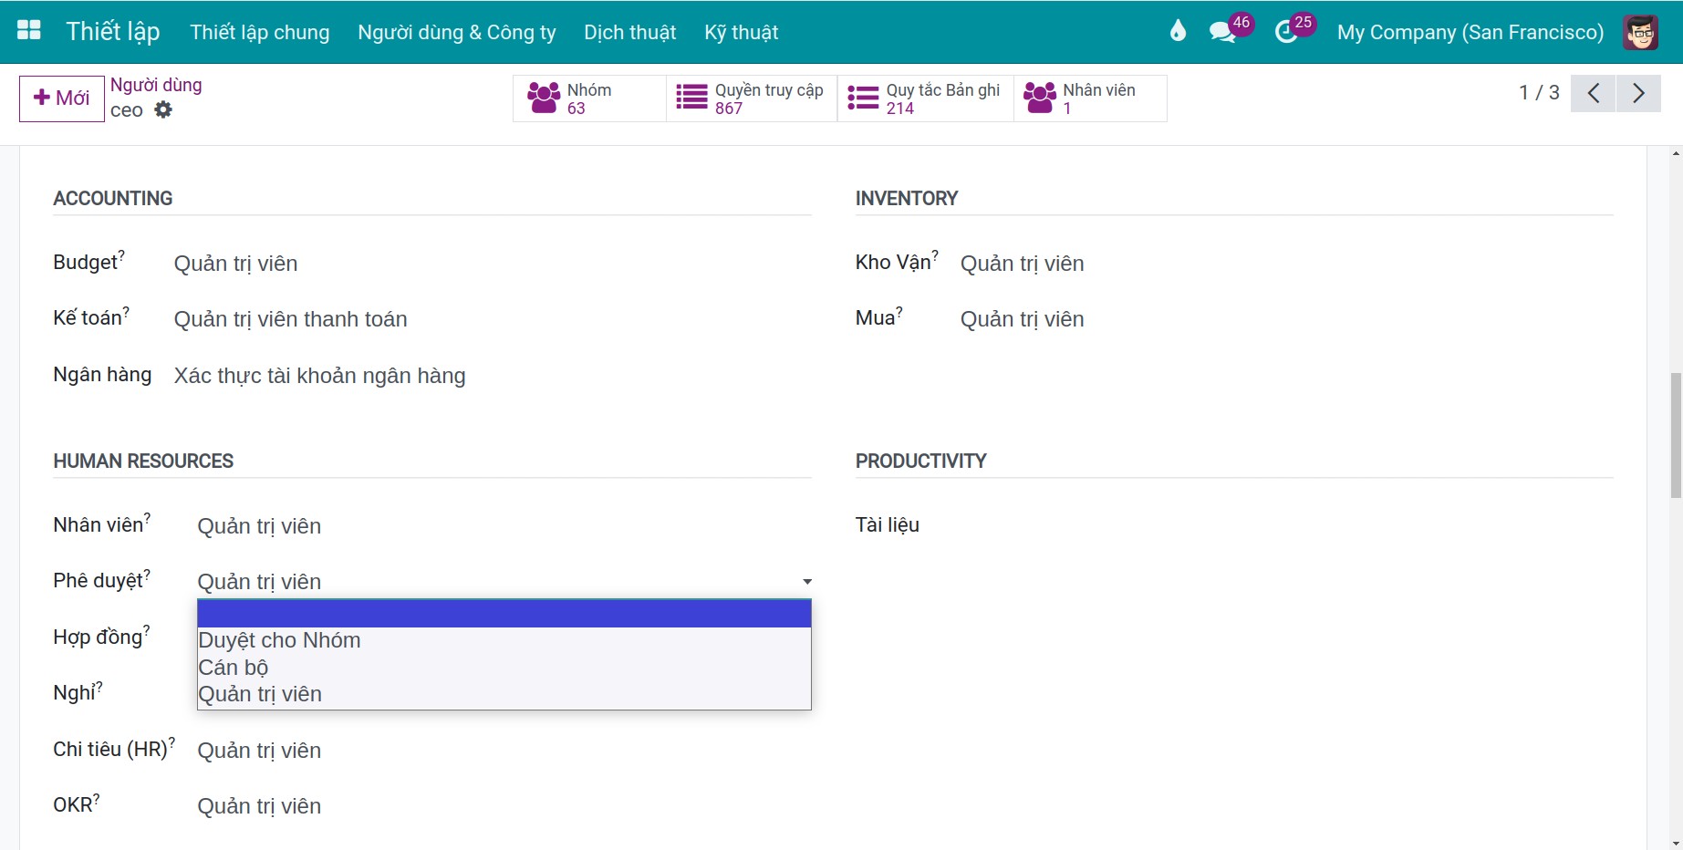This screenshot has width=1683, height=850.
Task: Open the Mua access level dropdown
Action: click(x=1287, y=319)
